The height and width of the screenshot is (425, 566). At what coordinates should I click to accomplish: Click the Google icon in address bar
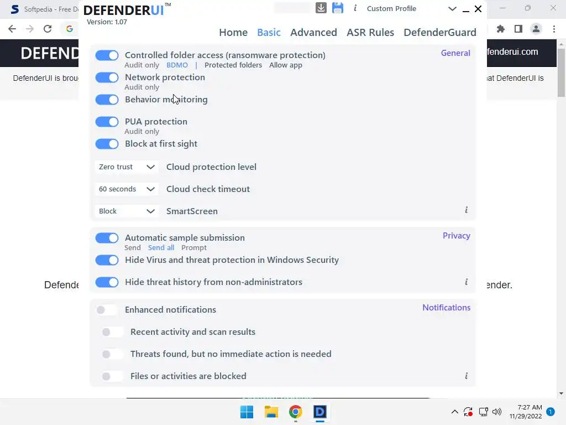click(70, 29)
